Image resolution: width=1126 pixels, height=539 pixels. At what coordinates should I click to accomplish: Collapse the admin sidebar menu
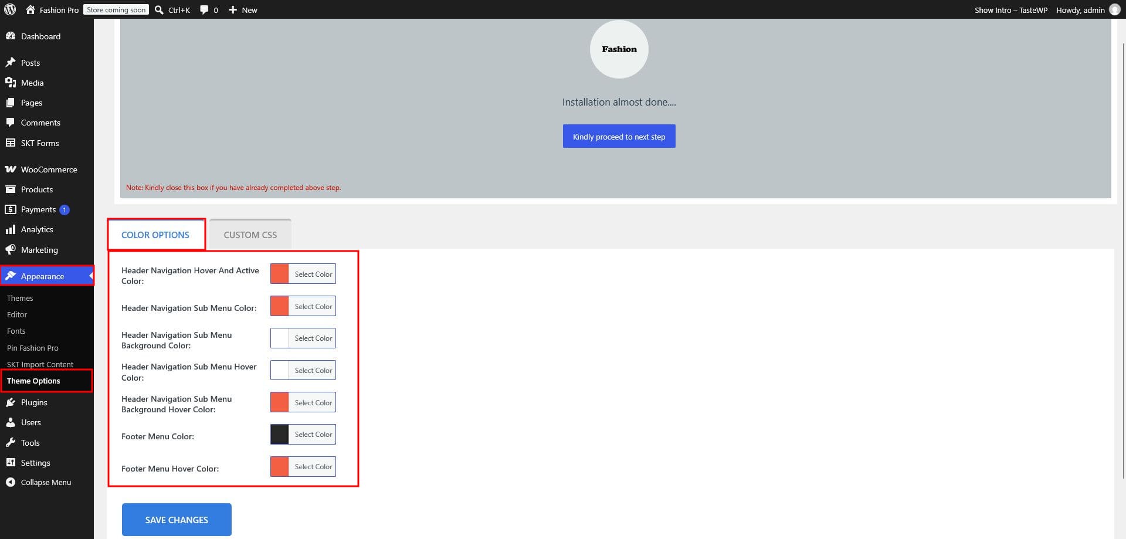[x=39, y=482]
